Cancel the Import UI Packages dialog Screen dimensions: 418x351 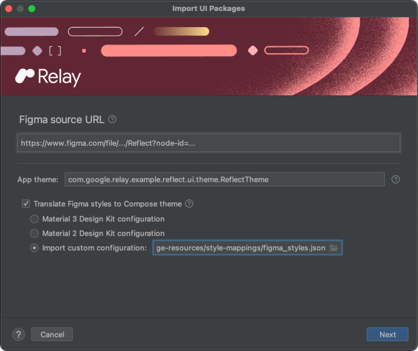click(x=52, y=334)
